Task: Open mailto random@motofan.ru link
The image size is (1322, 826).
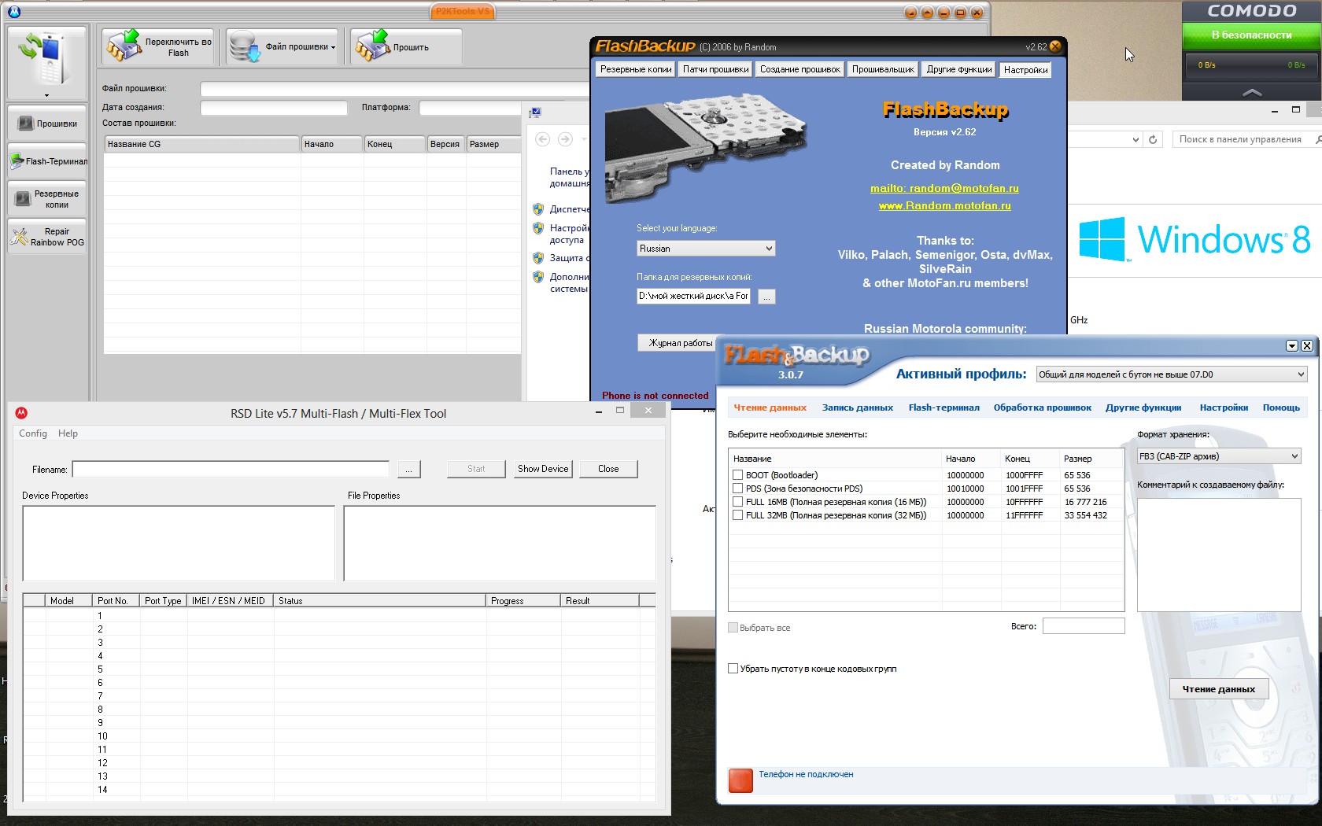Action: click(944, 188)
